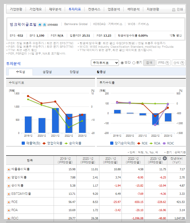190x223 pixels.
Task: Click the ROE legend marker
Action: pos(139,143)
